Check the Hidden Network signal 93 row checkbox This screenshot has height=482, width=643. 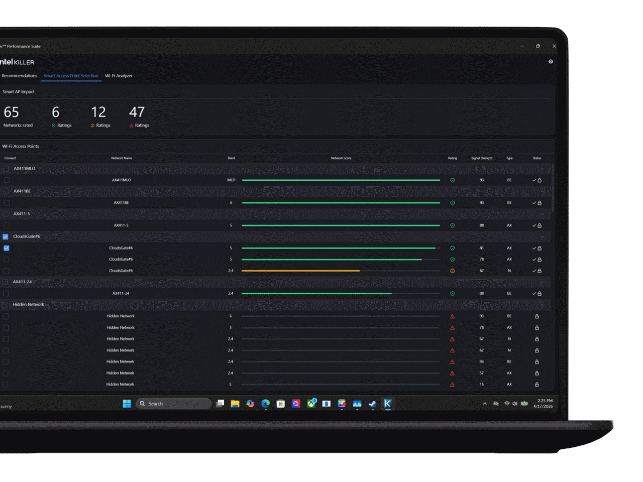(x=6, y=316)
